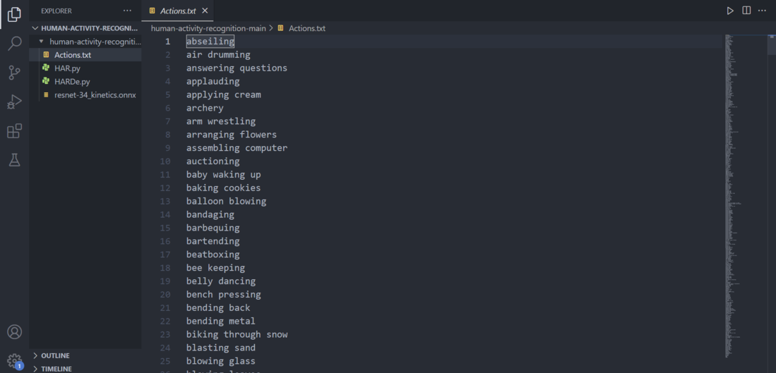
Task: Open Manage settings gear
Action: (14, 360)
